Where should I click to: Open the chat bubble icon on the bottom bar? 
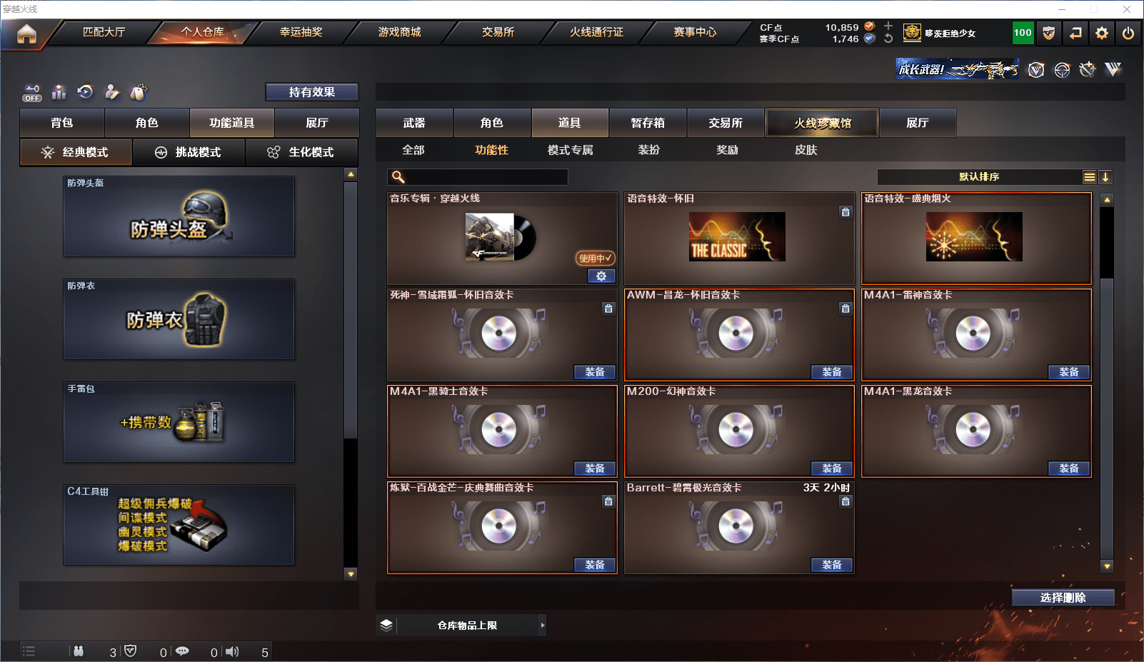pos(183,651)
